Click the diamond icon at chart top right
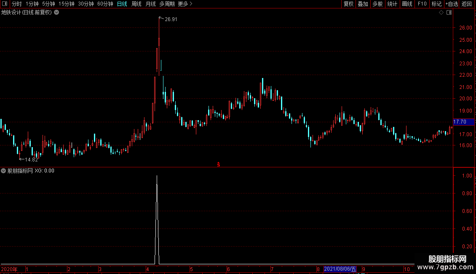This screenshot has height=274, width=476. pyautogui.click(x=441, y=13)
